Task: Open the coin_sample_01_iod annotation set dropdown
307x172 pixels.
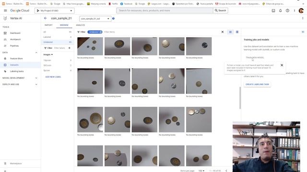Action: tap(95, 19)
